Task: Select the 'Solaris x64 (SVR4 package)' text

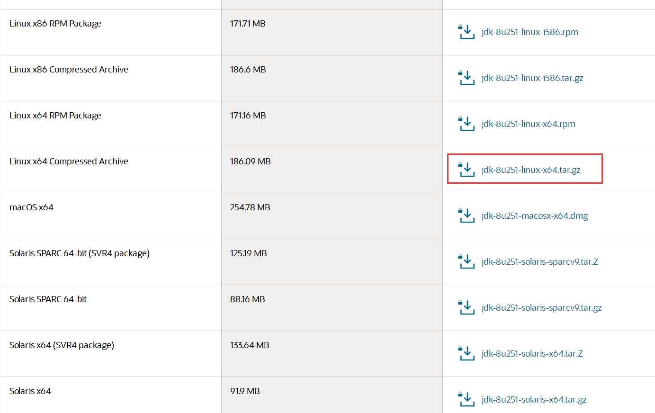Action: 62,345
